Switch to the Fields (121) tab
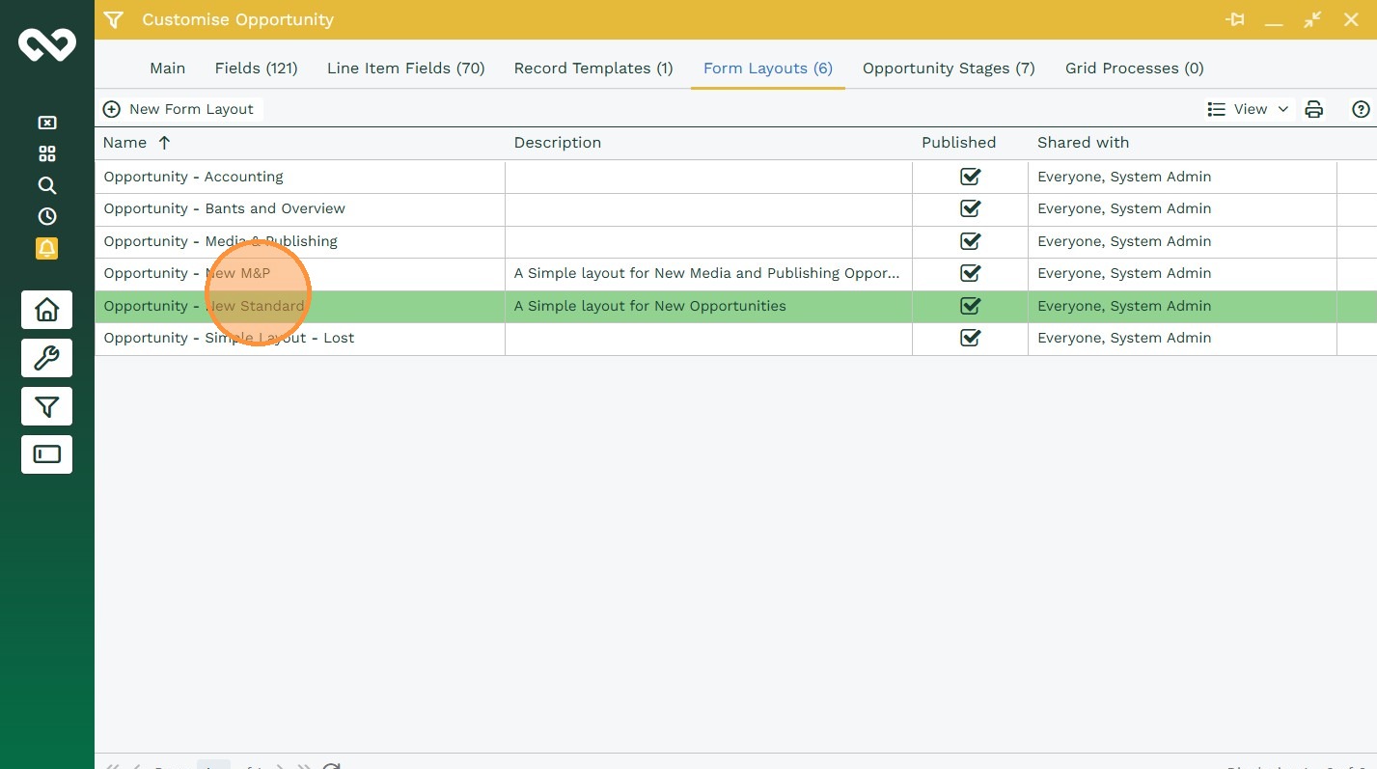The width and height of the screenshot is (1377, 769). point(256,69)
